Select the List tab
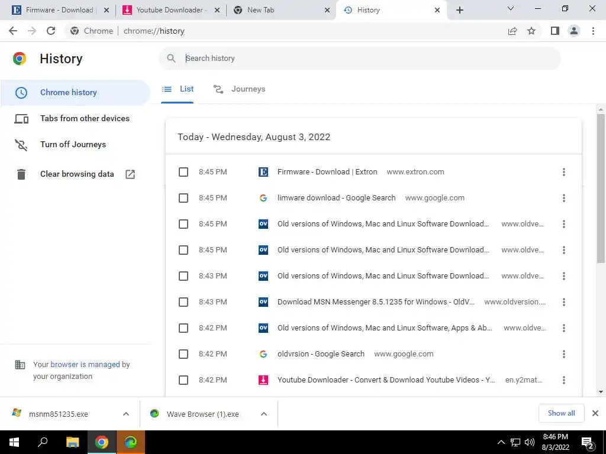Screen dimensions: 606x454 coord(178,89)
